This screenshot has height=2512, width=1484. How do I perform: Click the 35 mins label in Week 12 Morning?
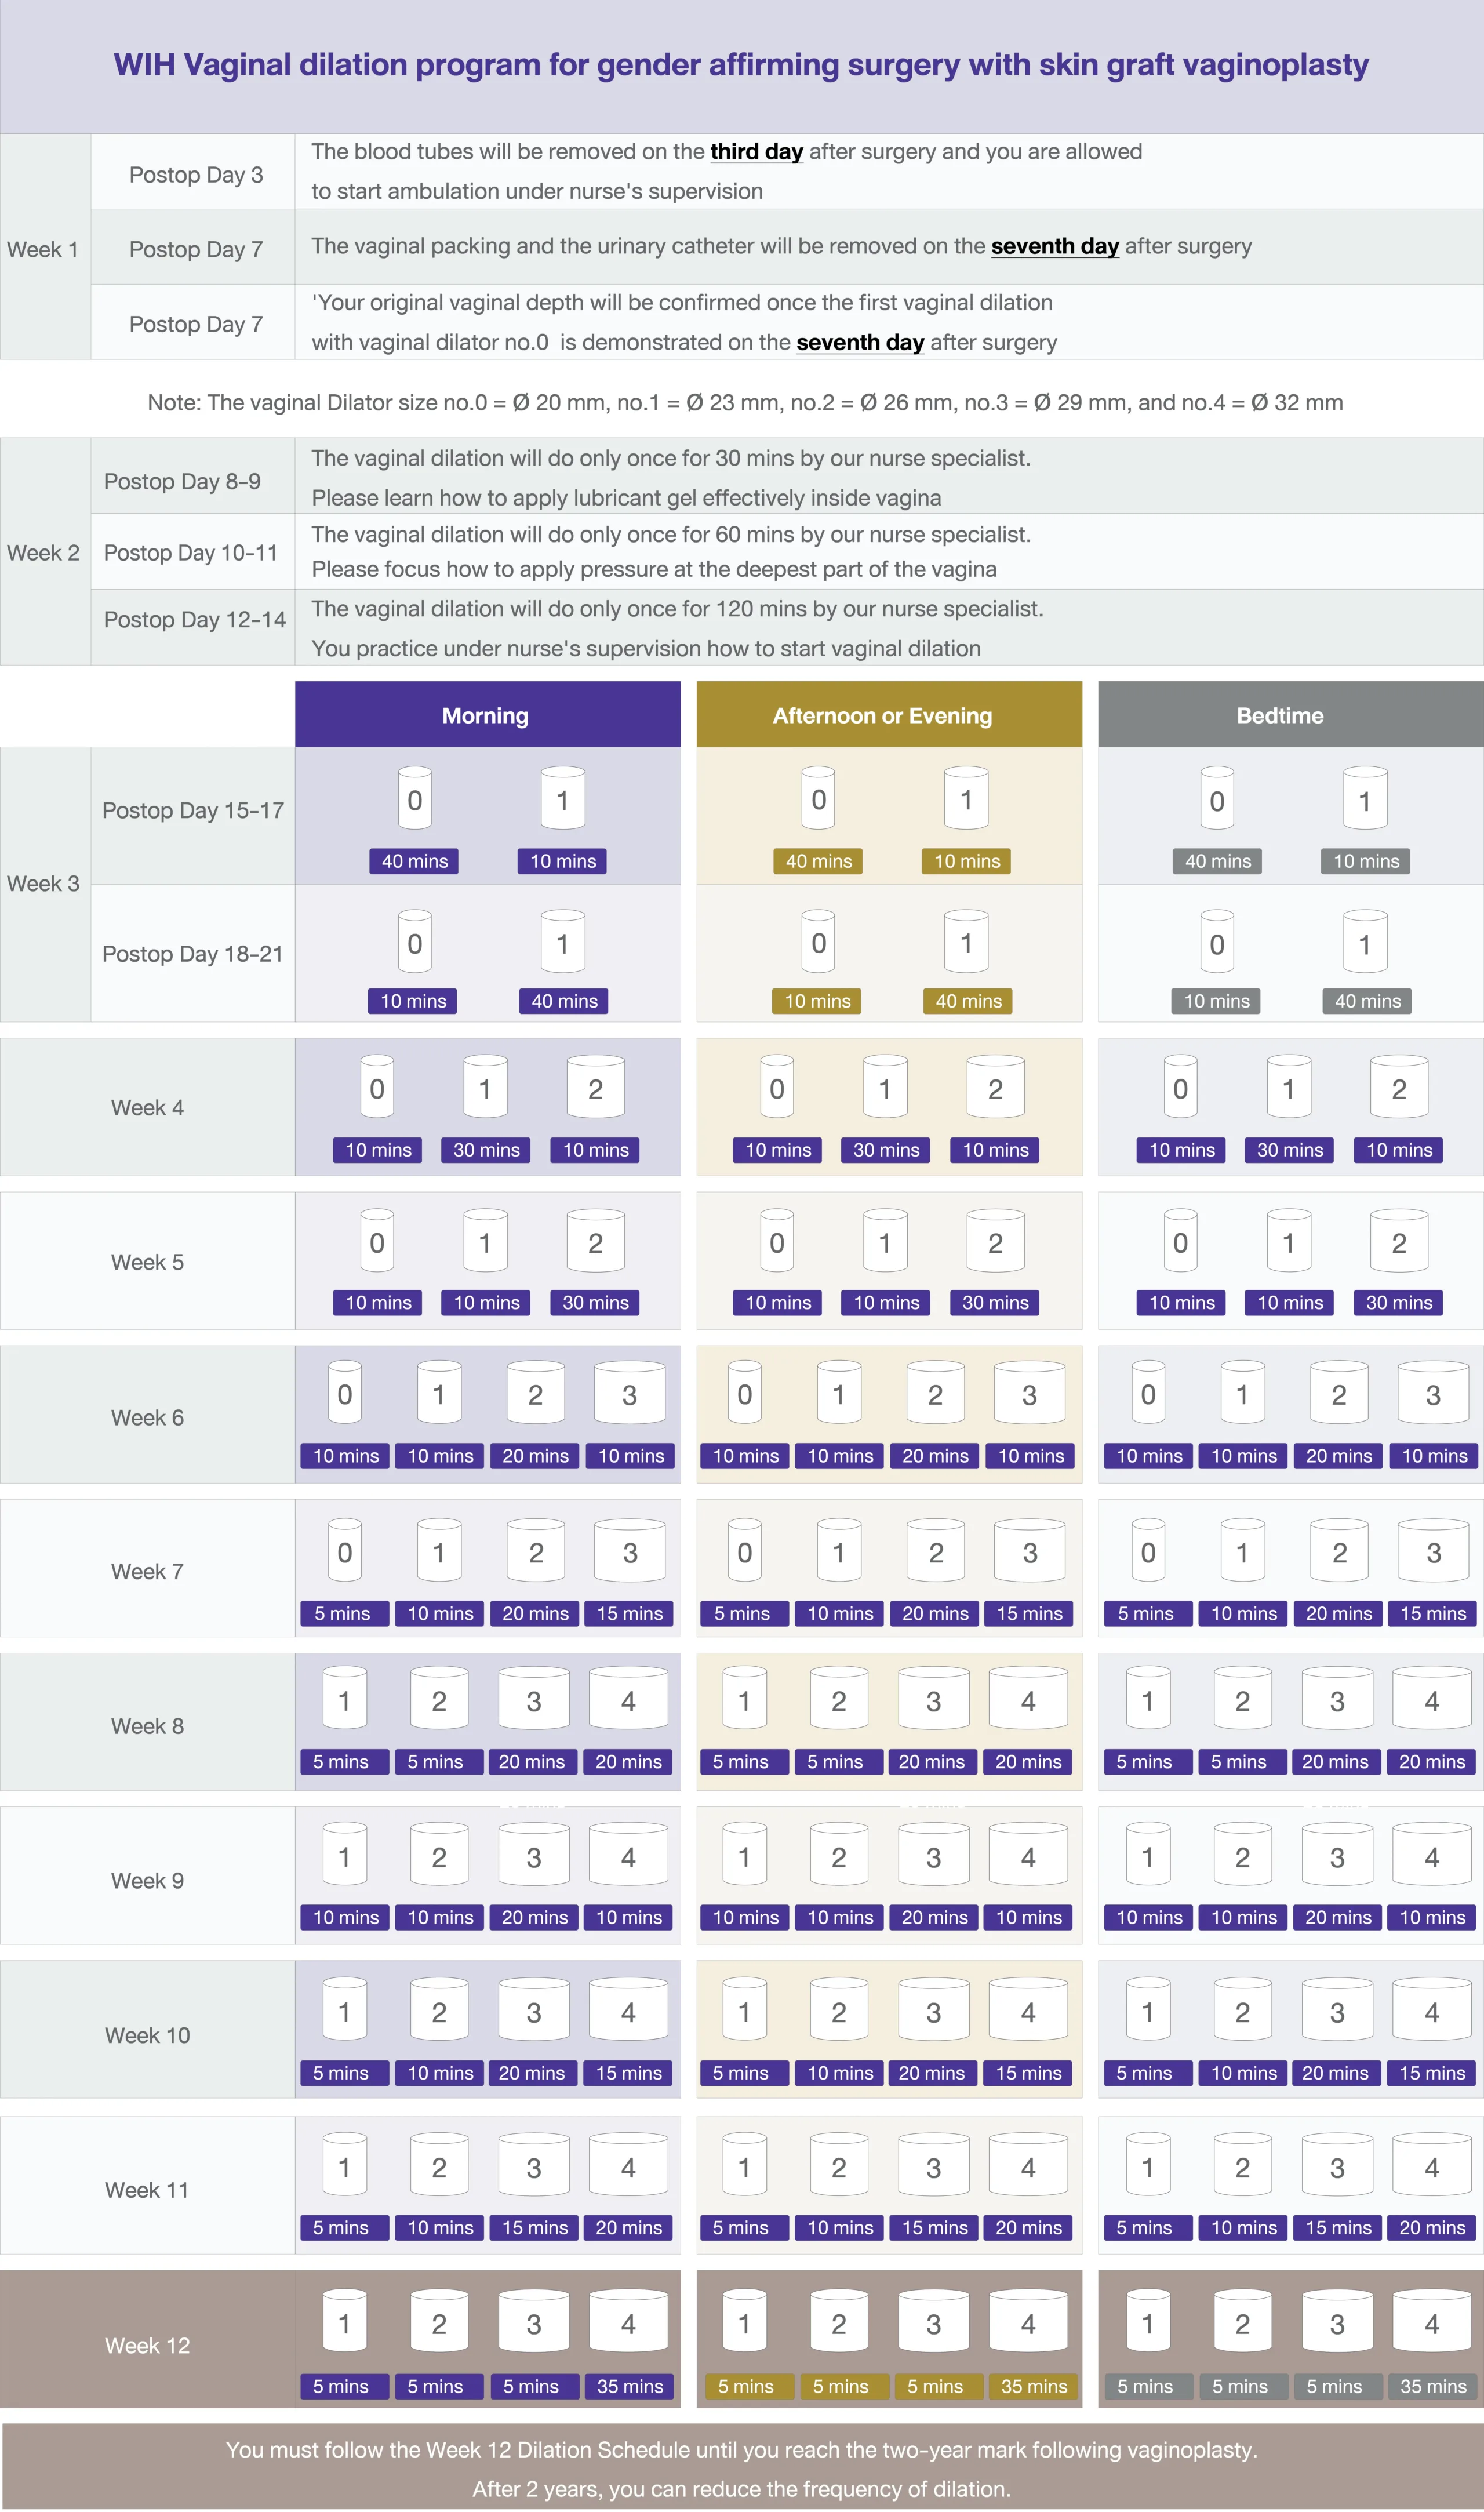(630, 2386)
